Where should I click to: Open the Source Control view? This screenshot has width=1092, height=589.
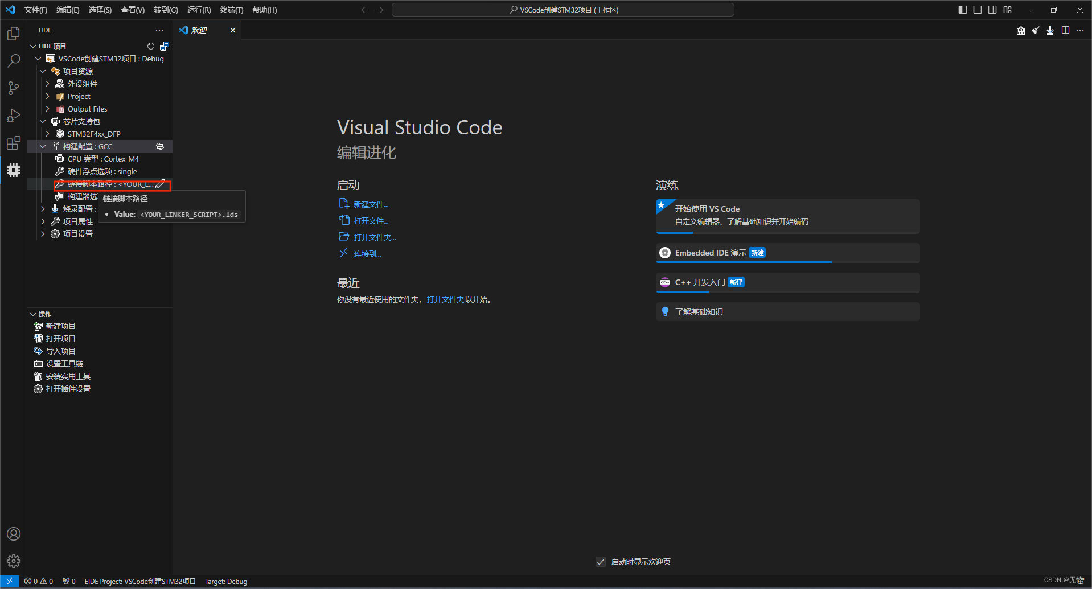click(14, 88)
